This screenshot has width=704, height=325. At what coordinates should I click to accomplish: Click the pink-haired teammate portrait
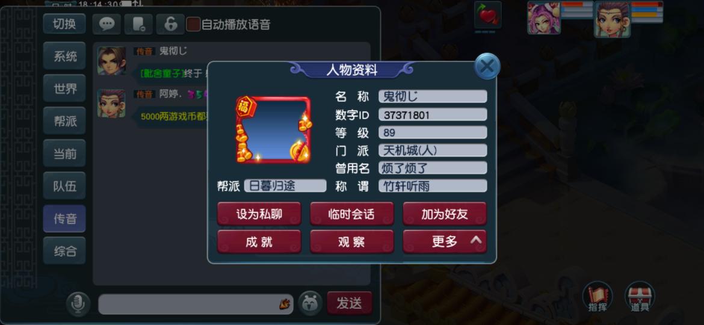[544, 18]
